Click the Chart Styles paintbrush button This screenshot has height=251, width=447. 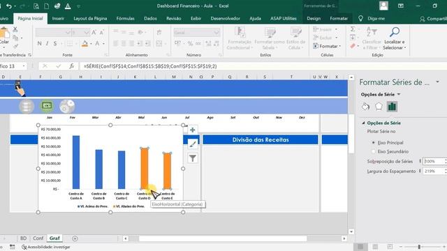(x=193, y=144)
